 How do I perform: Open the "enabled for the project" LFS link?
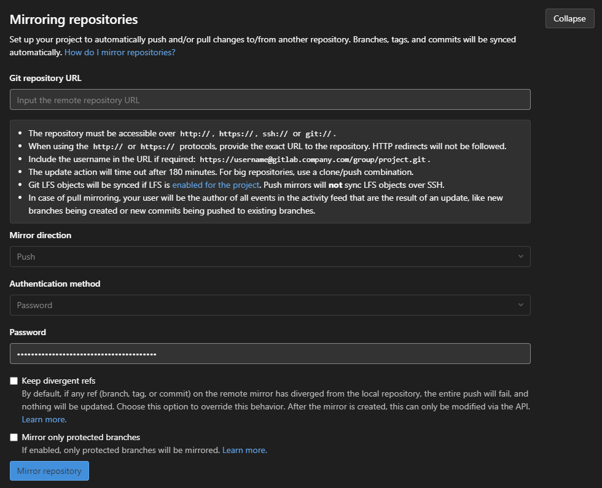click(x=216, y=185)
